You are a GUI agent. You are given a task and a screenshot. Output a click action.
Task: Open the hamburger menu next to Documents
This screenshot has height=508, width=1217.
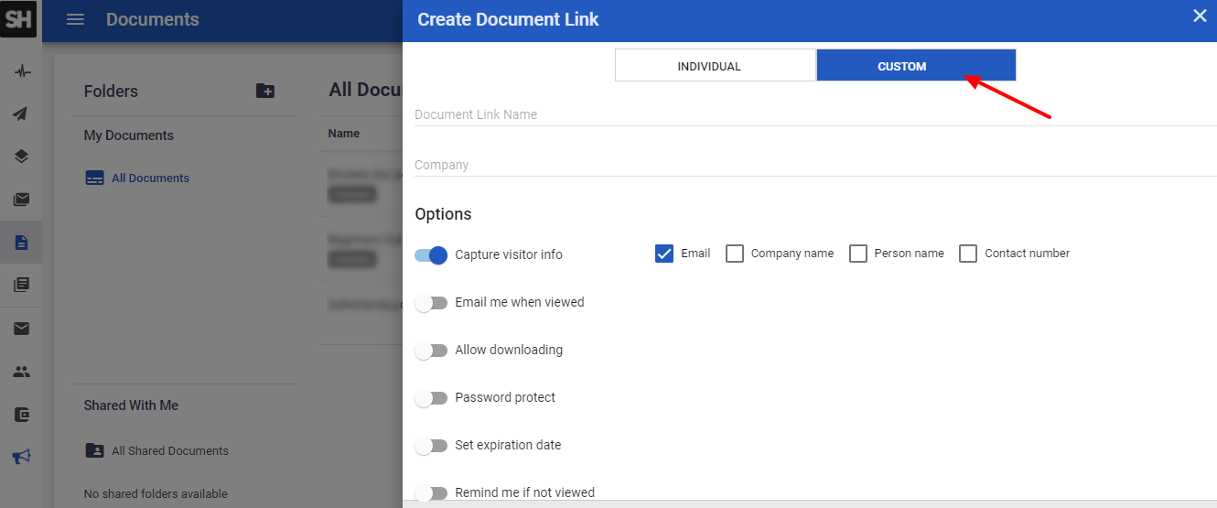pyautogui.click(x=75, y=19)
